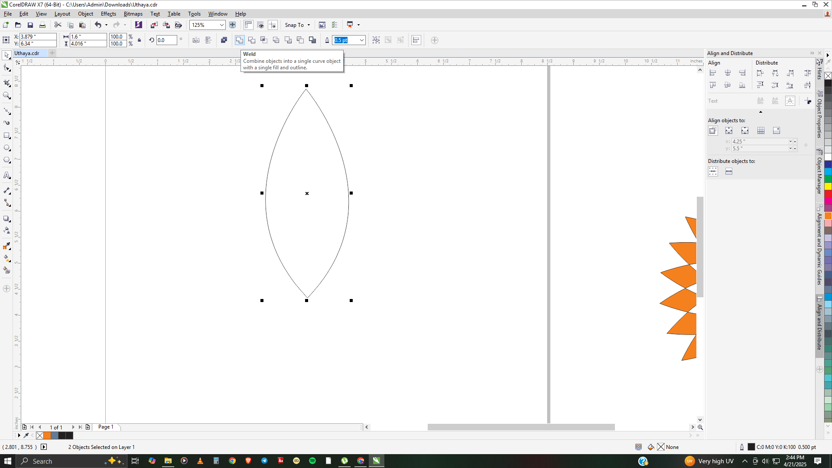Click the Save icon in standard toolbar
The image size is (832, 468).
pos(30,25)
